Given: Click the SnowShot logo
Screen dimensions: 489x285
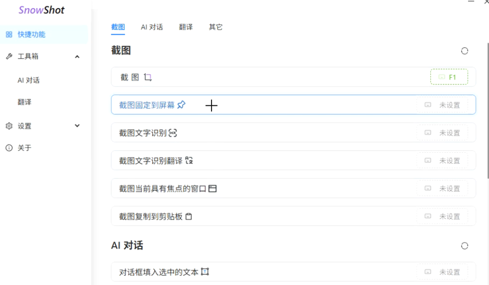Looking at the screenshot, I should [42, 10].
